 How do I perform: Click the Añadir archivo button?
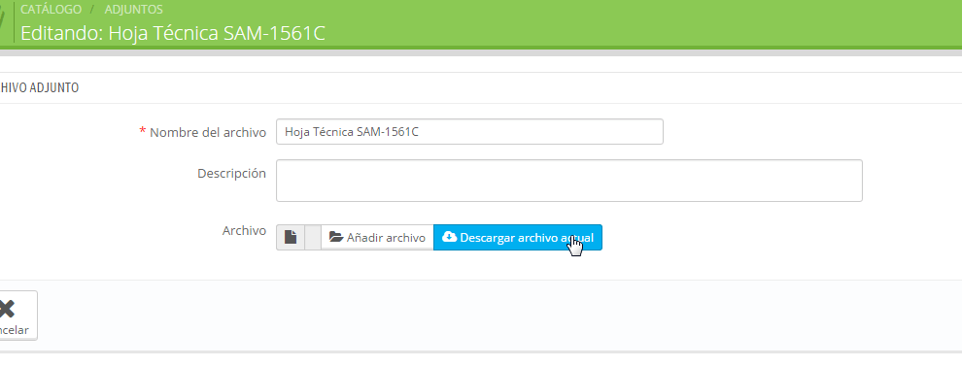(x=377, y=237)
